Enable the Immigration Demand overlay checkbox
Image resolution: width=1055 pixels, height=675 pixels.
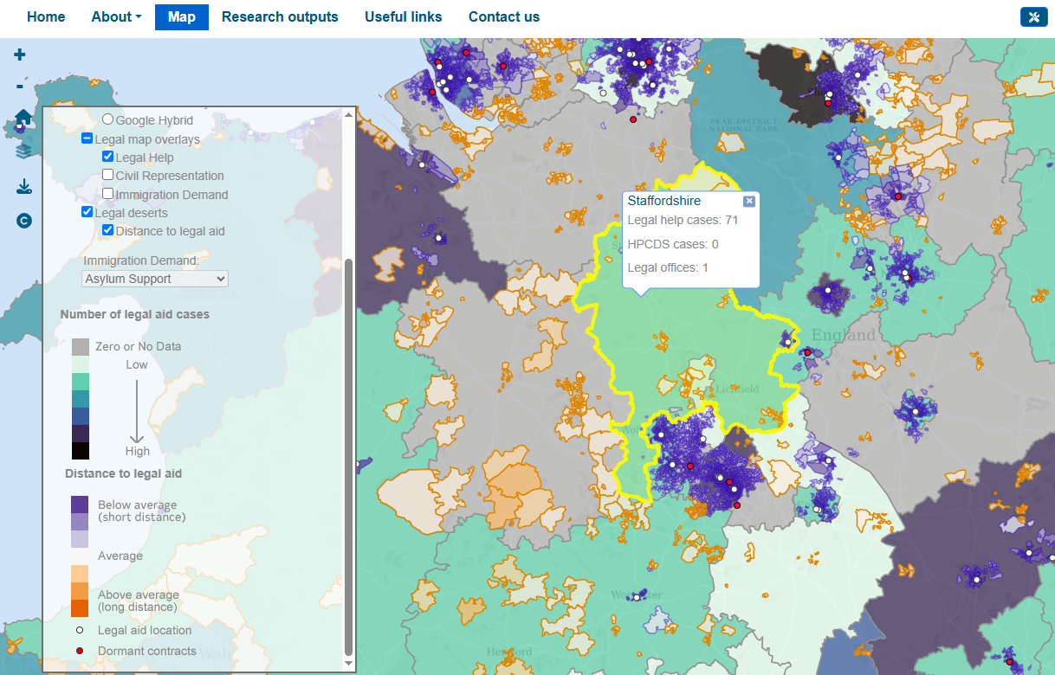[x=108, y=194]
